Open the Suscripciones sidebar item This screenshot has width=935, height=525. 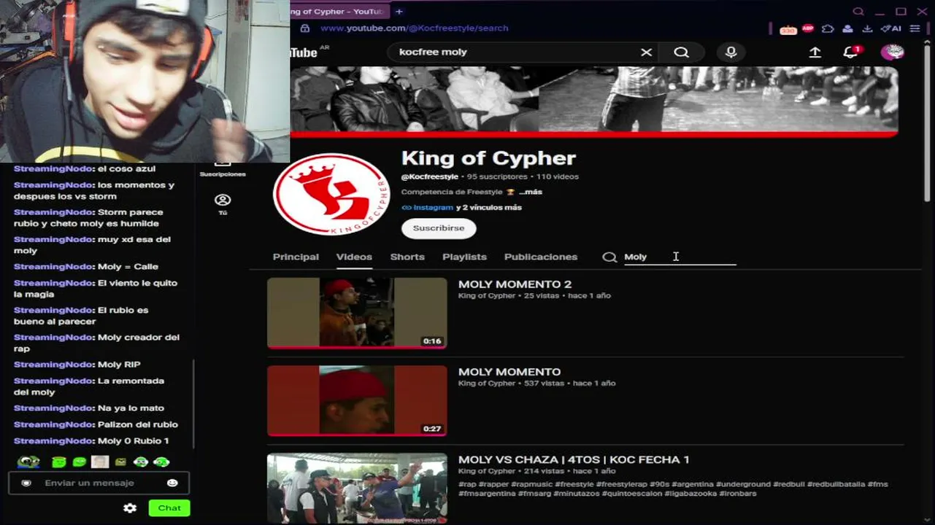223,167
